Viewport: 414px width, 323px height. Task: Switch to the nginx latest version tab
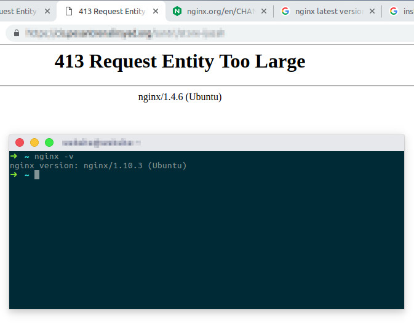pyautogui.click(x=329, y=11)
